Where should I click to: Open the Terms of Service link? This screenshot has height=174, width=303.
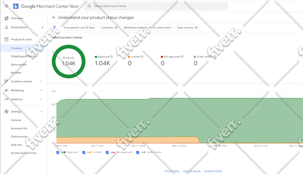click(192, 171)
